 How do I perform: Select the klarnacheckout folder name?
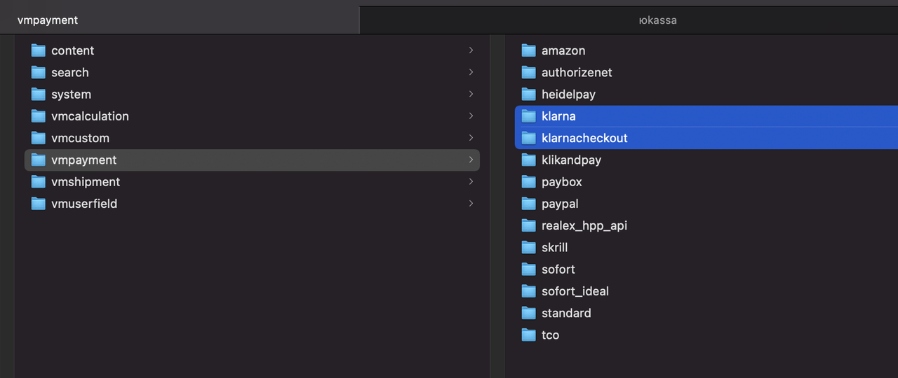click(x=584, y=138)
